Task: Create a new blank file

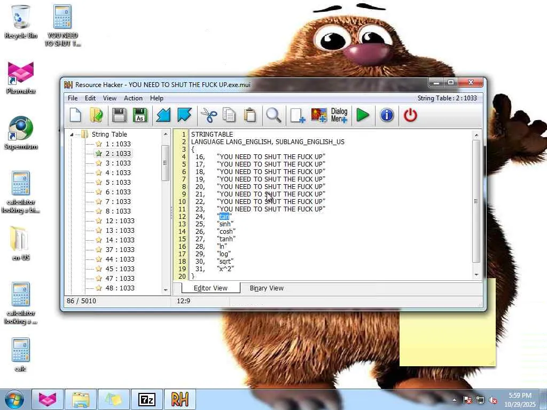Action: 75,115
